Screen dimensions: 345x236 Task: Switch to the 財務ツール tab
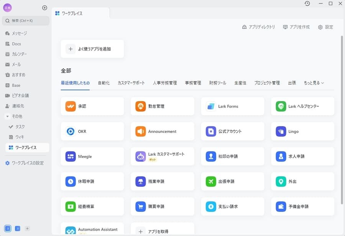tap(217, 82)
